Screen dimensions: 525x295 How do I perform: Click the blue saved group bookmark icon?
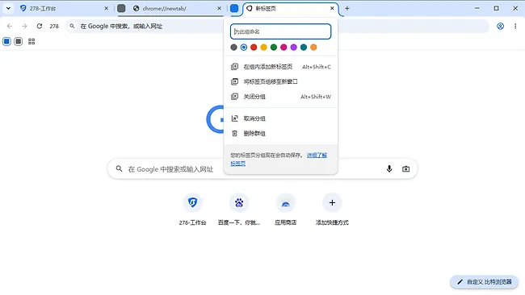[6, 41]
